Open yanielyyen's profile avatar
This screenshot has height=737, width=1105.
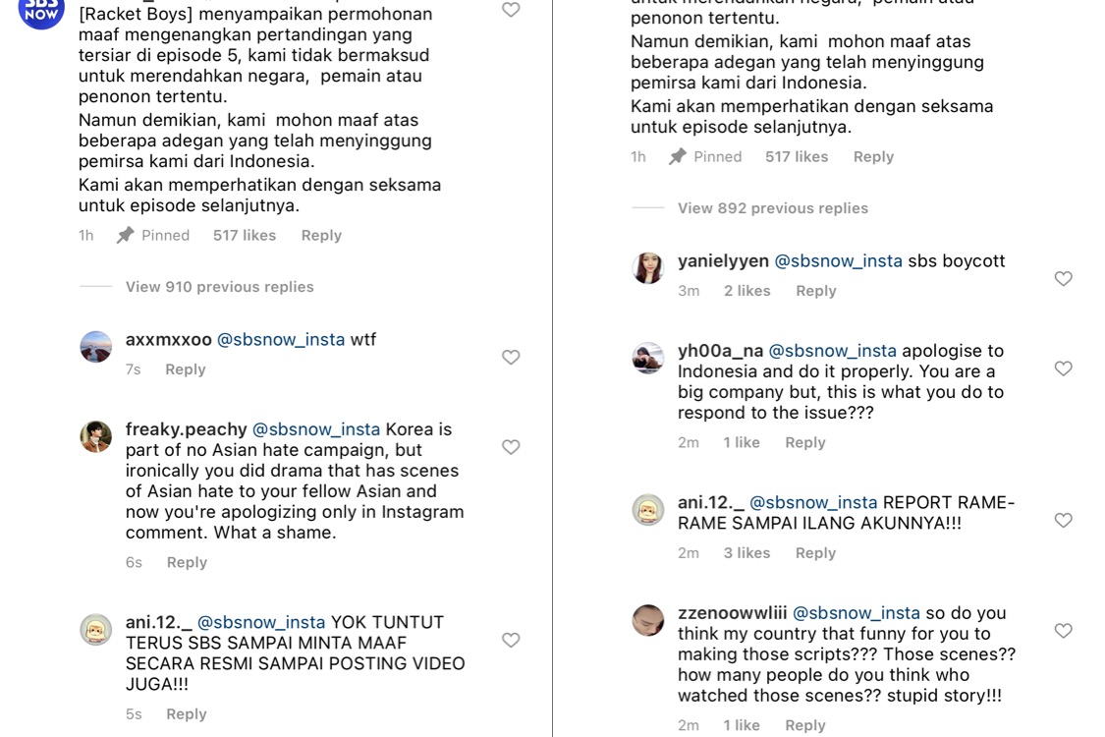point(648,268)
